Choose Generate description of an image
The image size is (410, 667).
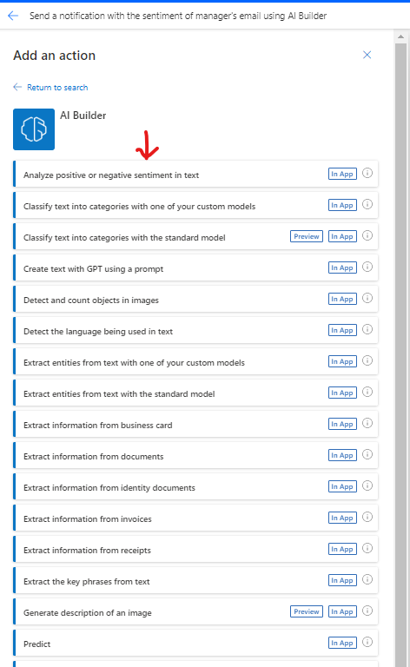(195, 611)
